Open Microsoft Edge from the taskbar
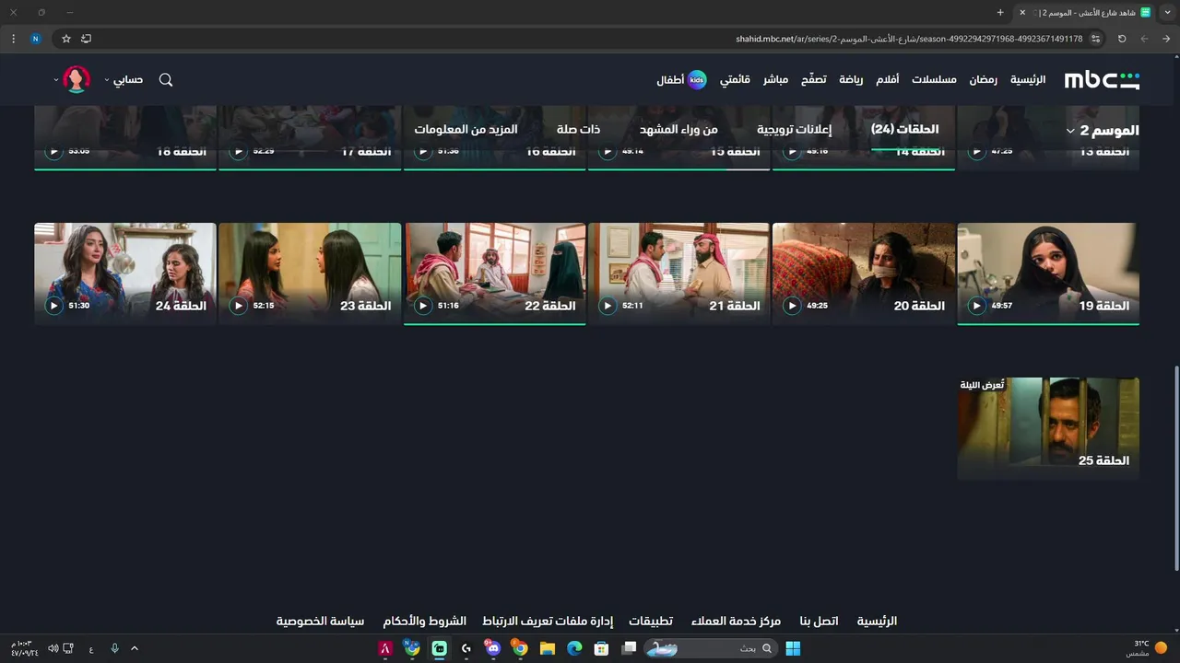The height and width of the screenshot is (663, 1180). click(574, 648)
